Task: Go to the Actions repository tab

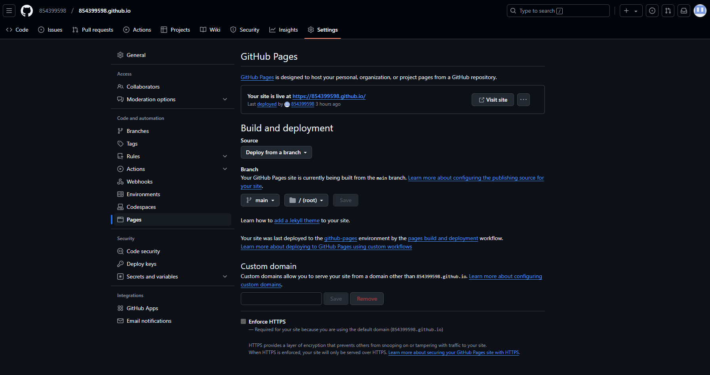Action: 137,30
